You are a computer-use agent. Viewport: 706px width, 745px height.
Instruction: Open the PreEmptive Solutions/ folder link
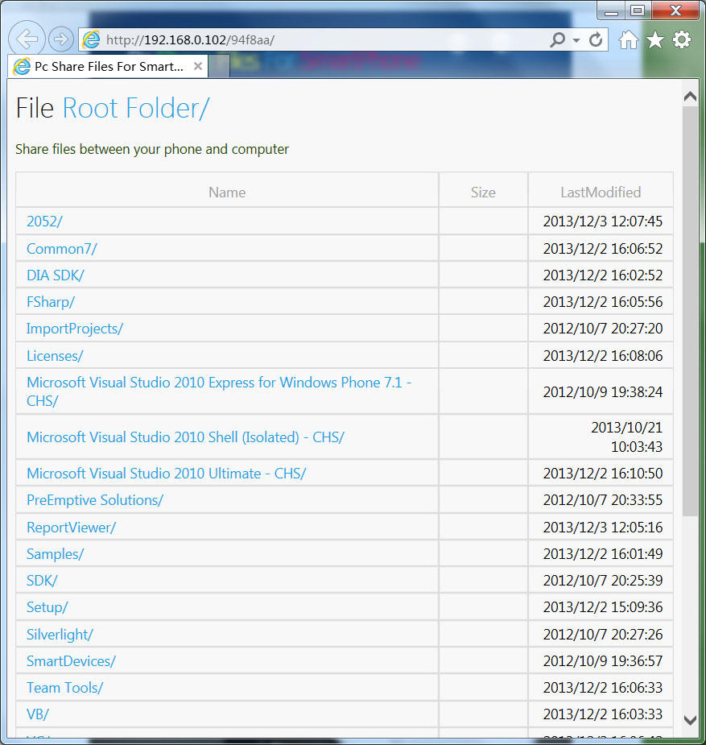coord(95,500)
